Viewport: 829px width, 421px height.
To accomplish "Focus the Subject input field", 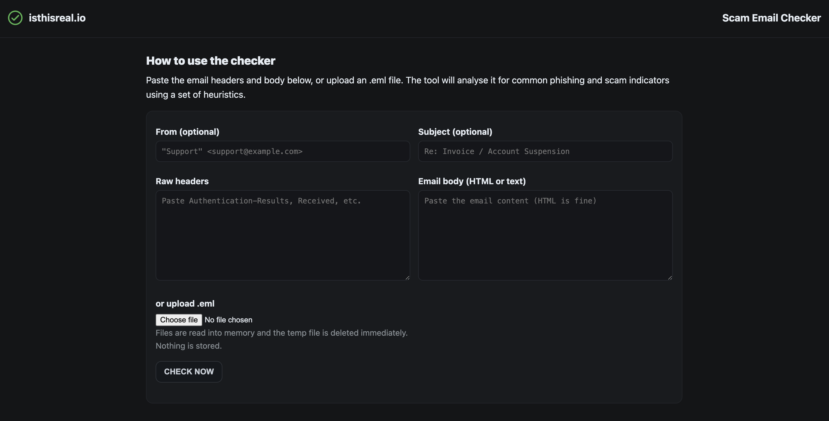I will 545,151.
